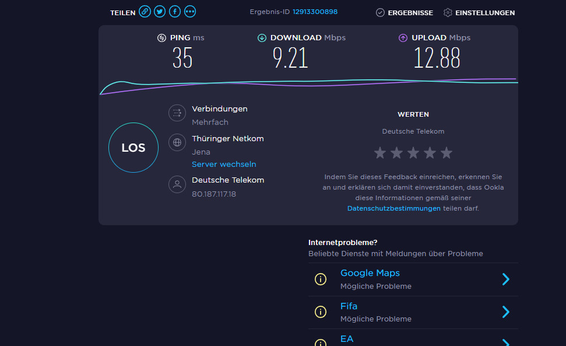Open the EA service problems entry

[347, 339]
